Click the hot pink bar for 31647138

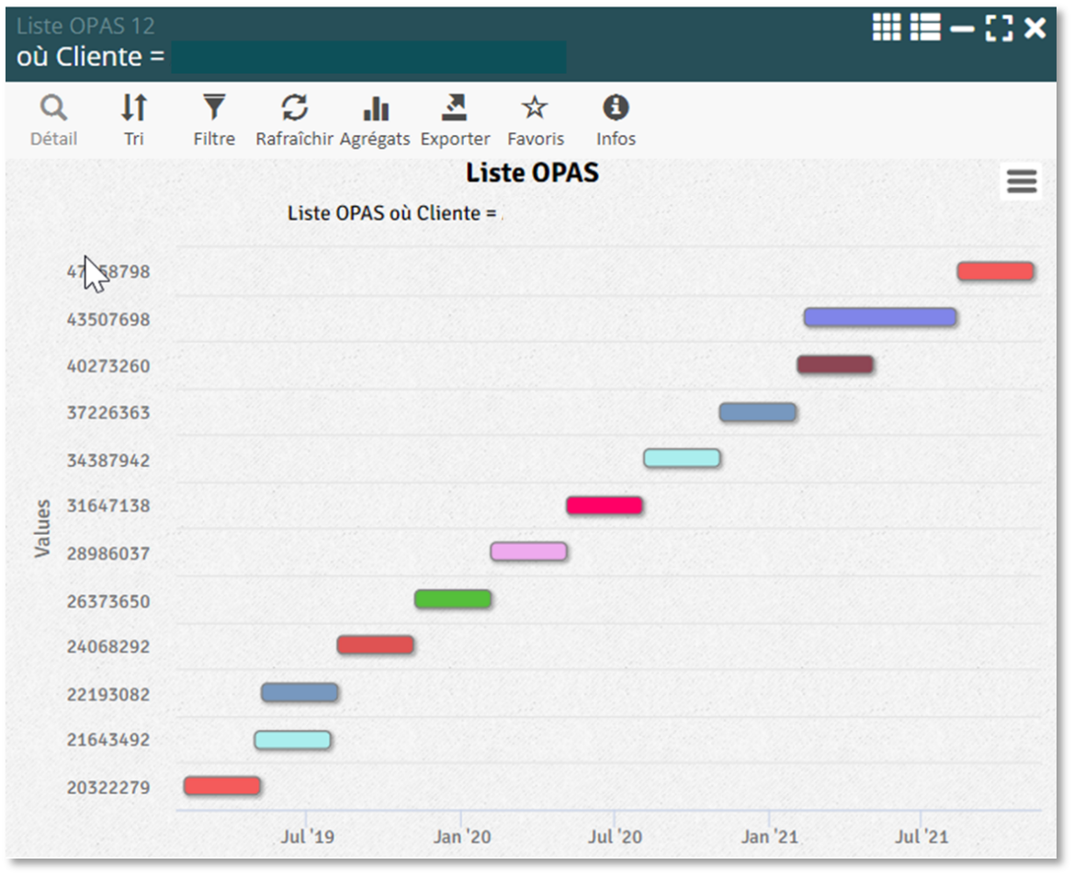point(605,506)
